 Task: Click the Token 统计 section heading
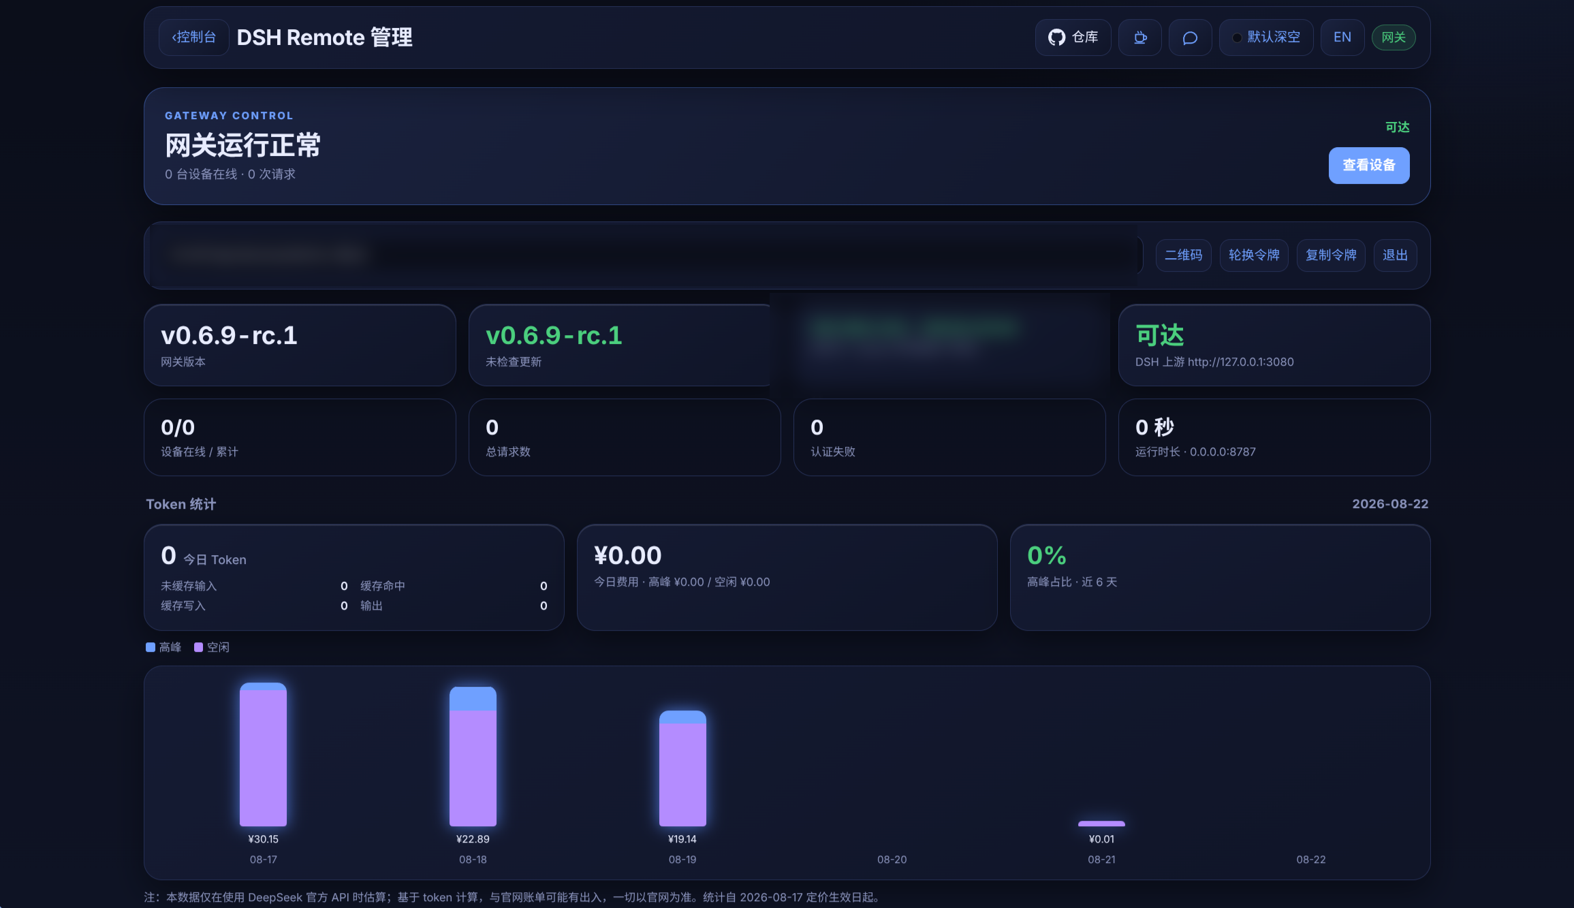[180, 504]
